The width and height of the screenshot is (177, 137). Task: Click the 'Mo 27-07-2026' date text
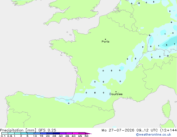coord(118,130)
